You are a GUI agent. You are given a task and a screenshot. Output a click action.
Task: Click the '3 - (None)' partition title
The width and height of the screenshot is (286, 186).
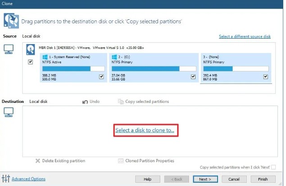click(211, 57)
